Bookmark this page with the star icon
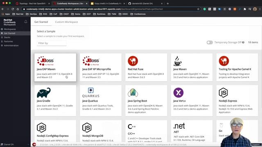 click(198, 9)
